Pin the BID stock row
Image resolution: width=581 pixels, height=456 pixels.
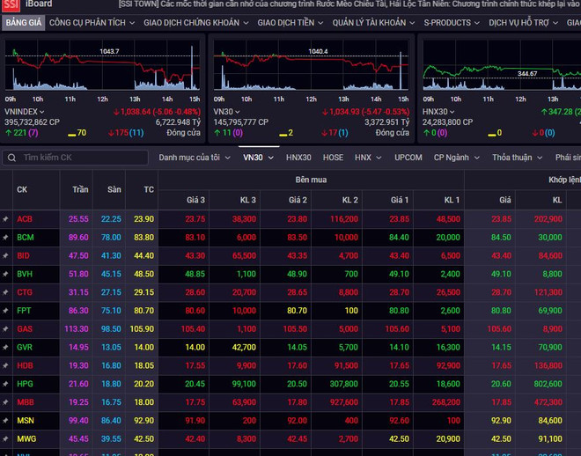click(x=6, y=255)
